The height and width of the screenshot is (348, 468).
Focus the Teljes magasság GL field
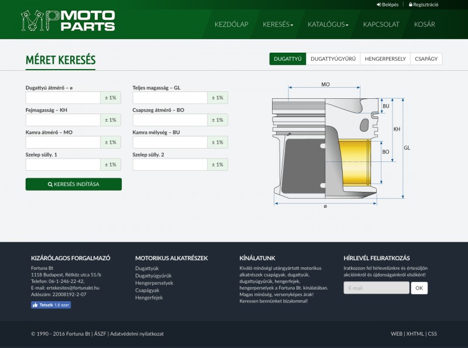170,98
